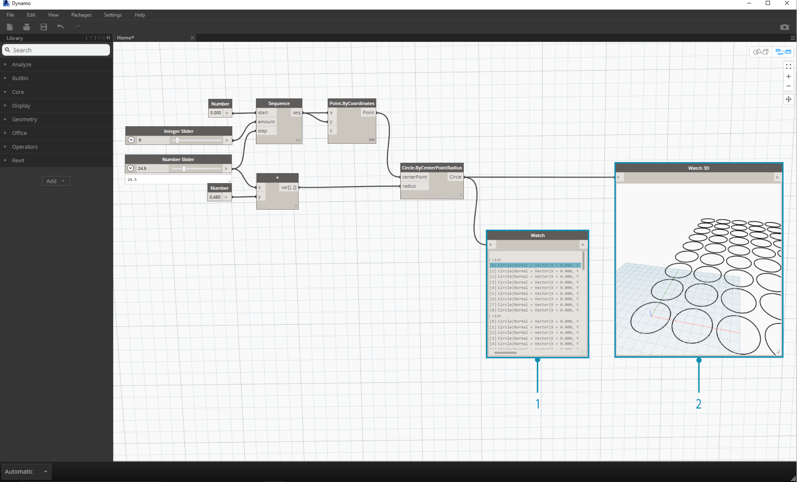Open the File menu
Screen dimensions: 797x482
(10, 14)
